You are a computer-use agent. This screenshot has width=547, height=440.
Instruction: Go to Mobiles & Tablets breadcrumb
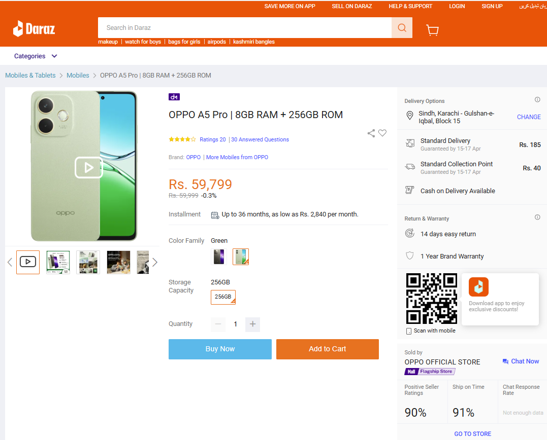(x=30, y=75)
